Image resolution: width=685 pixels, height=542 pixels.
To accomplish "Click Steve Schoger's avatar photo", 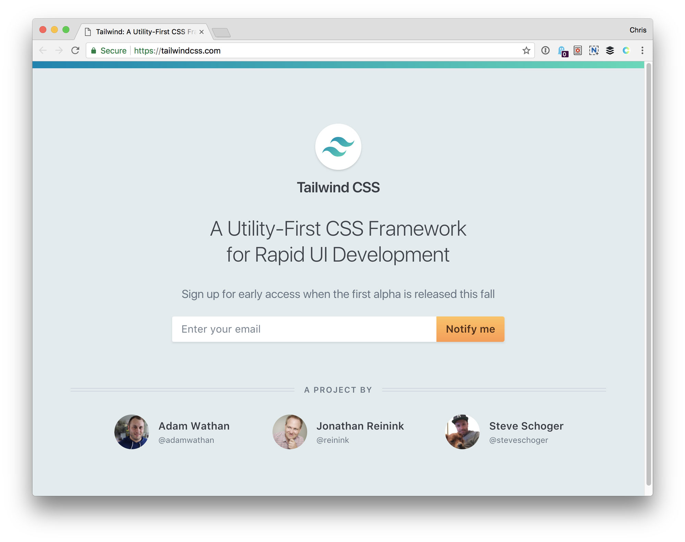I will point(462,432).
